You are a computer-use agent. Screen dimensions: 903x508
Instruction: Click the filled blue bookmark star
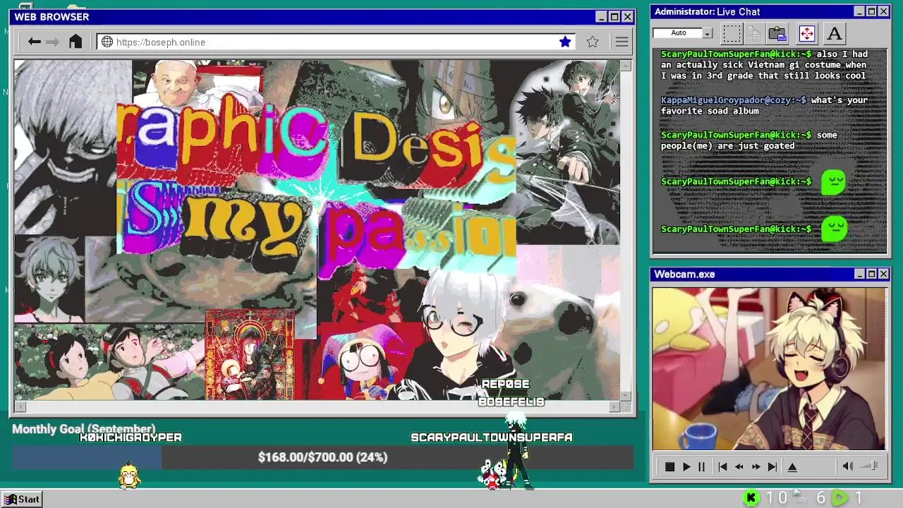(565, 42)
